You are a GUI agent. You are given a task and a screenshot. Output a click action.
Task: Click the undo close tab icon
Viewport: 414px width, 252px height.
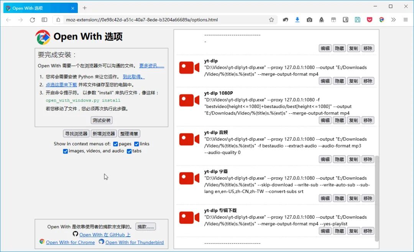point(286,20)
